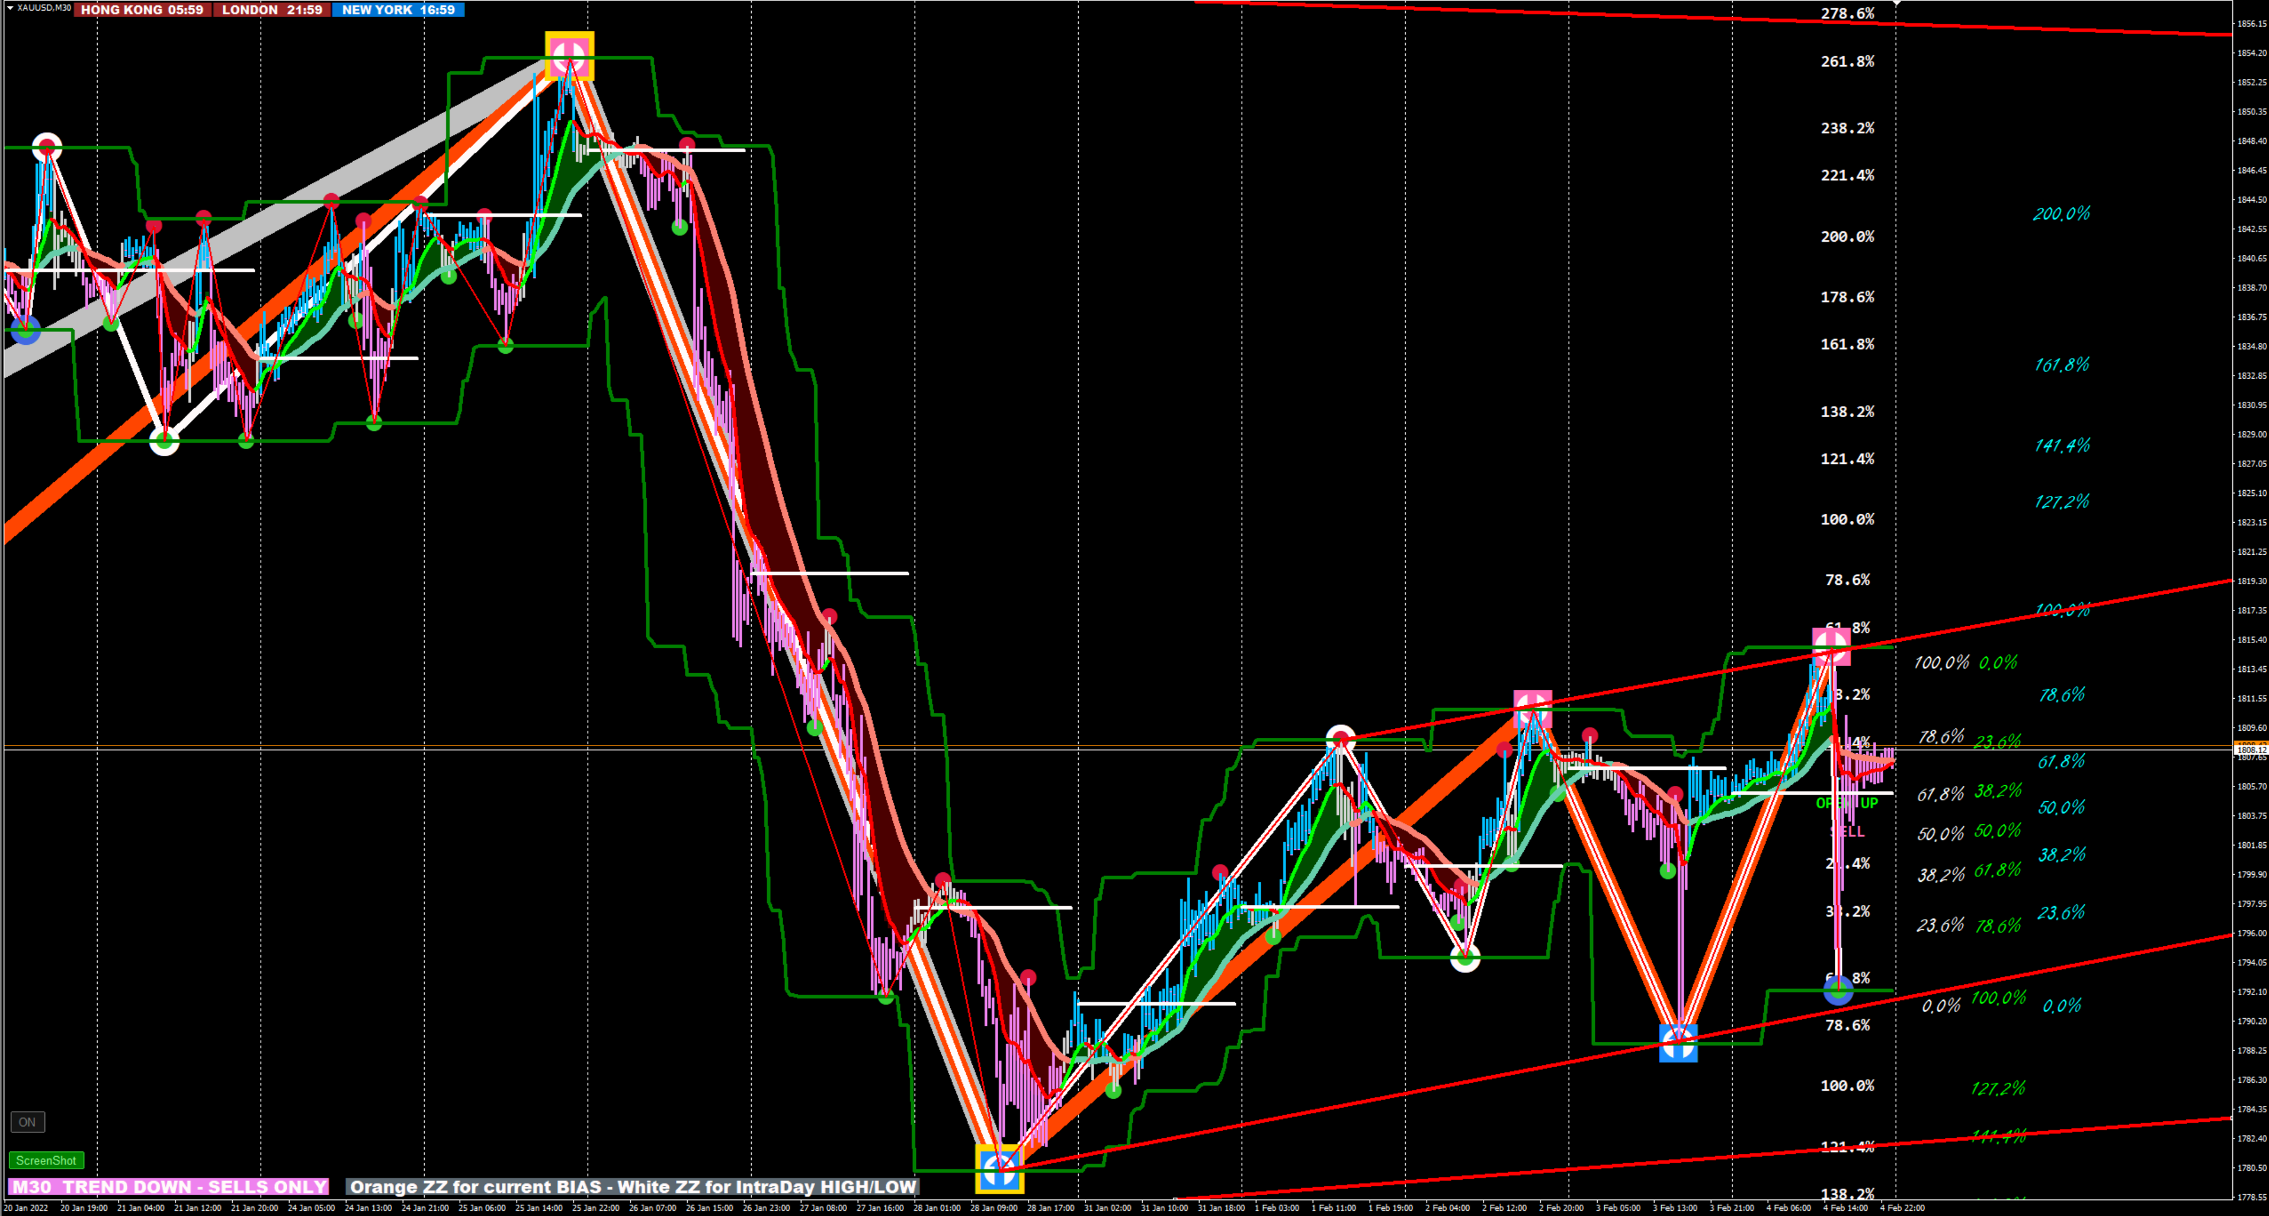2269x1216 pixels.
Task: Open the XAUUSD,M30 chart dropdown arrow
Action: pyautogui.click(x=9, y=8)
